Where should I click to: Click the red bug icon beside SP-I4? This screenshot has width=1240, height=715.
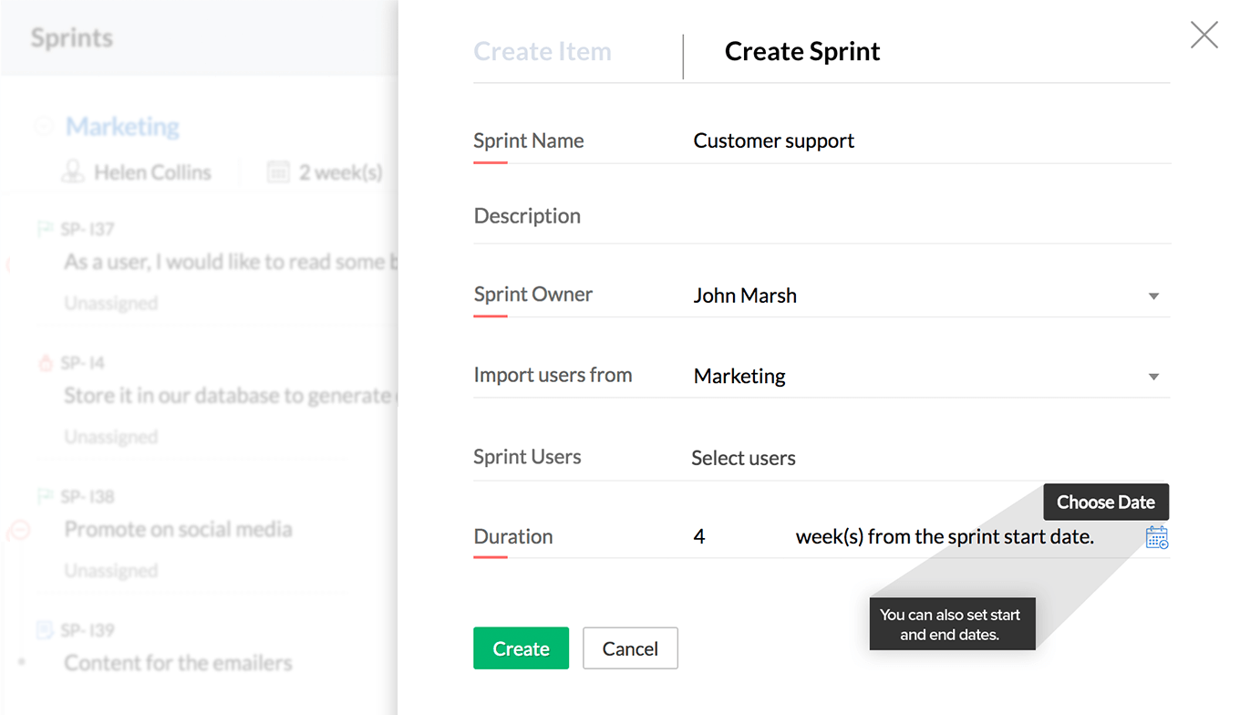tap(46, 363)
